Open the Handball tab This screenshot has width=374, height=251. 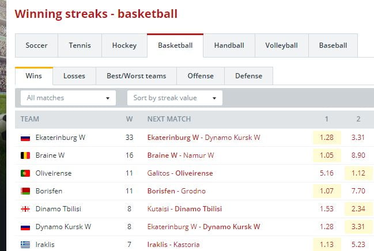pyautogui.click(x=229, y=45)
